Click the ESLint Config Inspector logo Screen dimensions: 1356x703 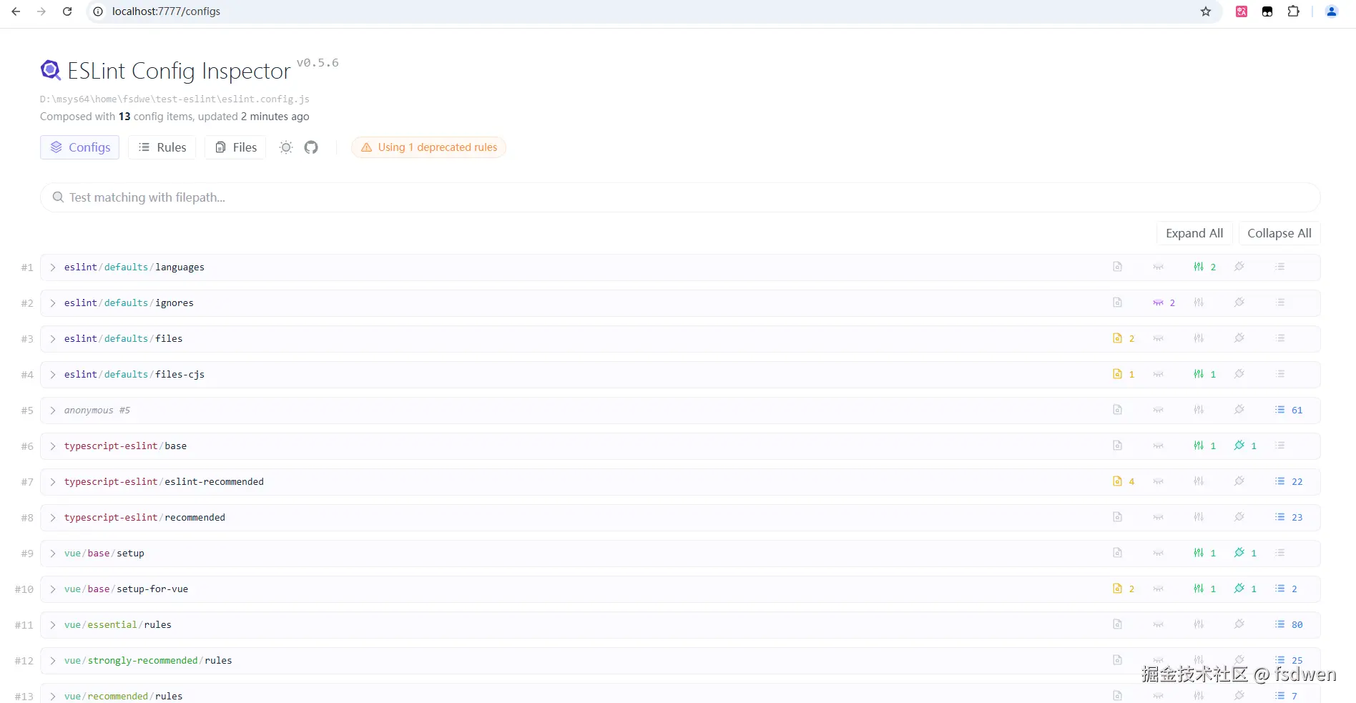click(x=51, y=70)
